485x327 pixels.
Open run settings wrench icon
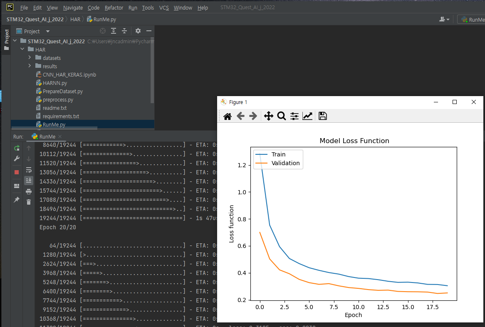(17, 159)
